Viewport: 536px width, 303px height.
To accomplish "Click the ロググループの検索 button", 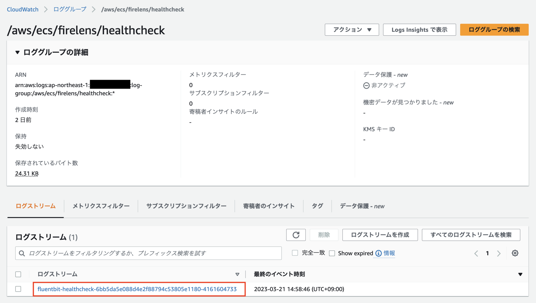I will (x=494, y=30).
